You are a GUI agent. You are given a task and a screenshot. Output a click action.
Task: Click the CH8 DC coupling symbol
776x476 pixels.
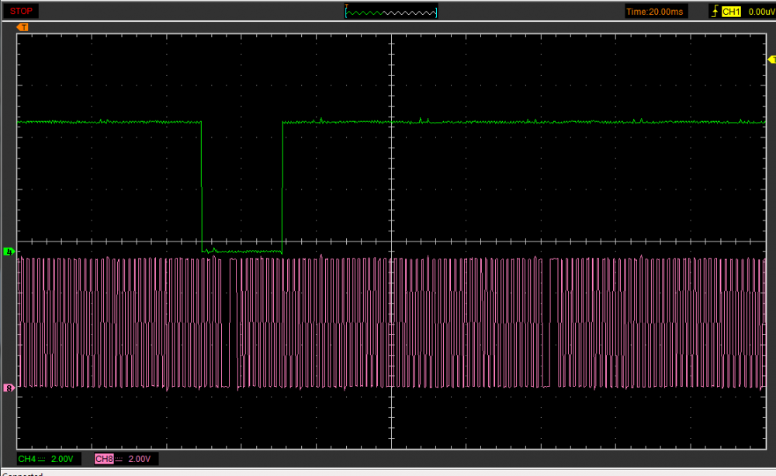pos(119,459)
